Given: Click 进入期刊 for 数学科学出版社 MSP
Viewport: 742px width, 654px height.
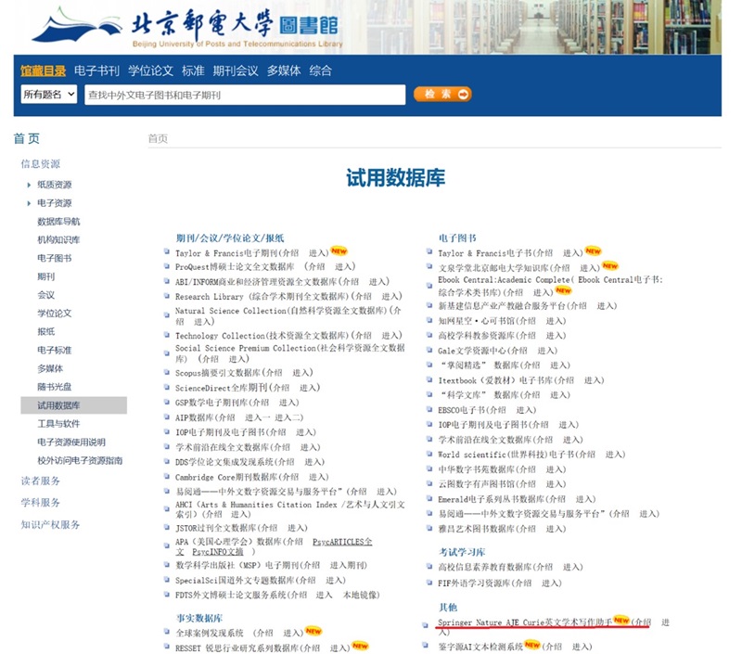Looking at the screenshot, I should tap(348, 565).
